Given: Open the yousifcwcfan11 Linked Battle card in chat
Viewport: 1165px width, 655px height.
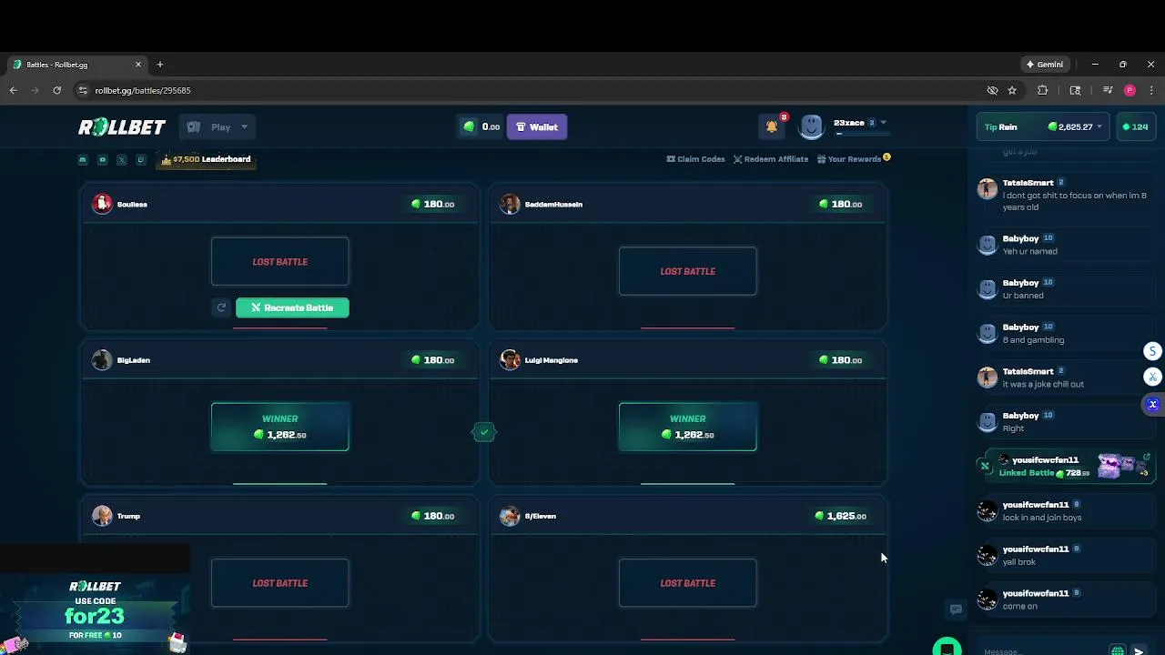Looking at the screenshot, I should tap(1066, 466).
